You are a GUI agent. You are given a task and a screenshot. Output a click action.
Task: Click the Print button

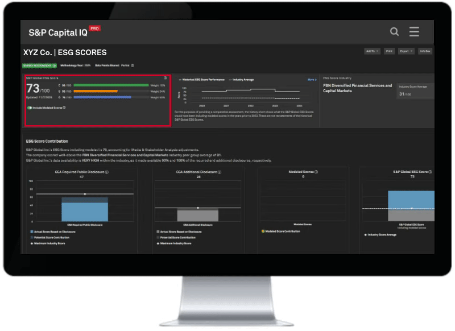click(389, 51)
